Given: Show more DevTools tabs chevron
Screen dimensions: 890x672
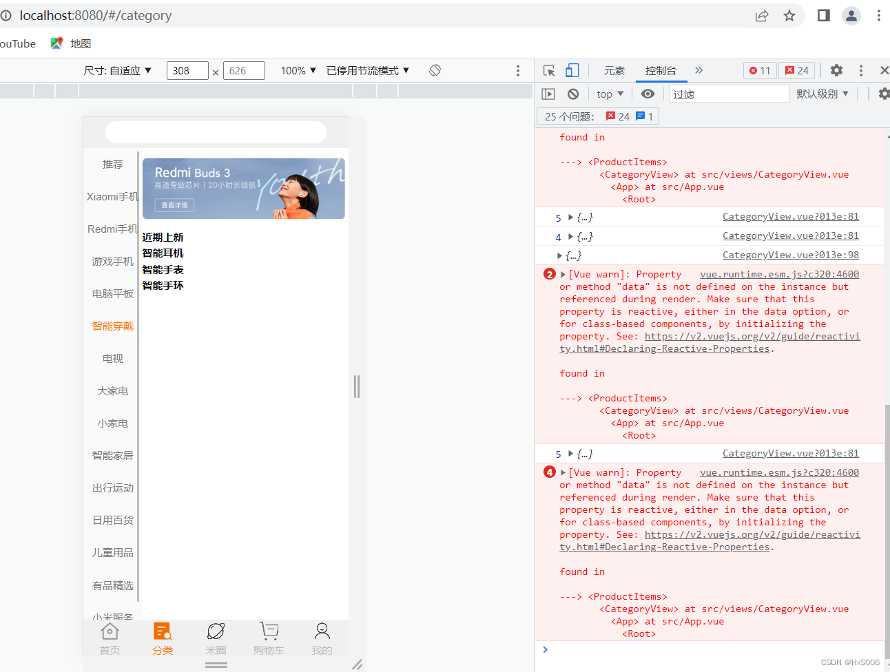Looking at the screenshot, I should [x=698, y=70].
